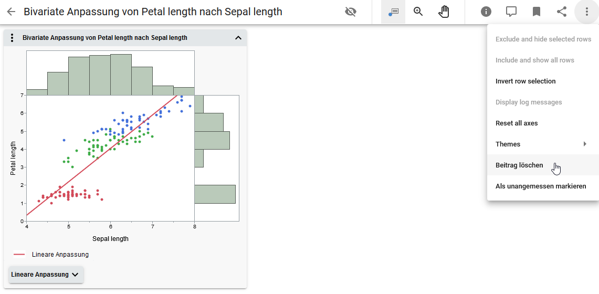Choose the pan hand tool

[444, 12]
